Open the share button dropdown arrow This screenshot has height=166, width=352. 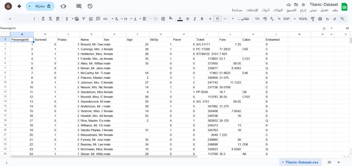tap(30, 6)
